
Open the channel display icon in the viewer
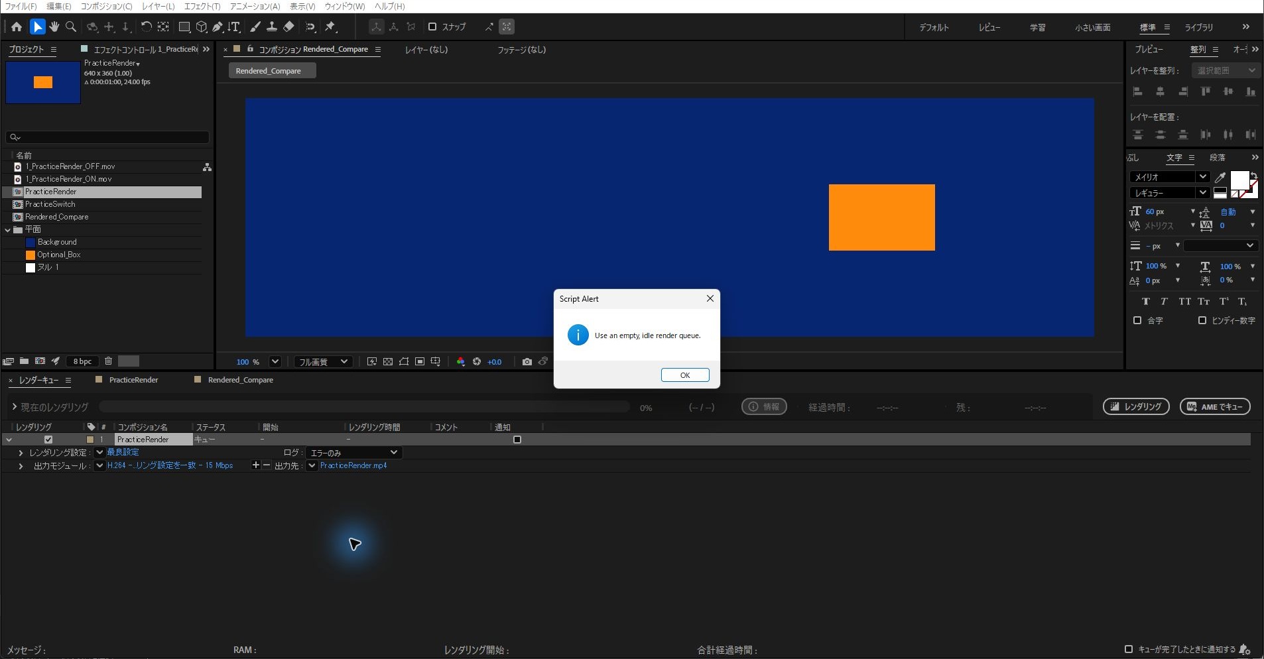(x=461, y=362)
